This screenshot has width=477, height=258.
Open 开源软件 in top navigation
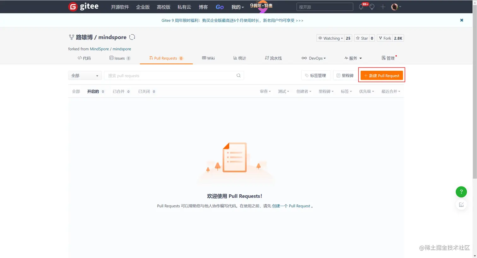point(120,7)
